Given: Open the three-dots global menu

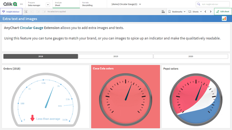Looking at the screenshot, I should pos(21,4).
